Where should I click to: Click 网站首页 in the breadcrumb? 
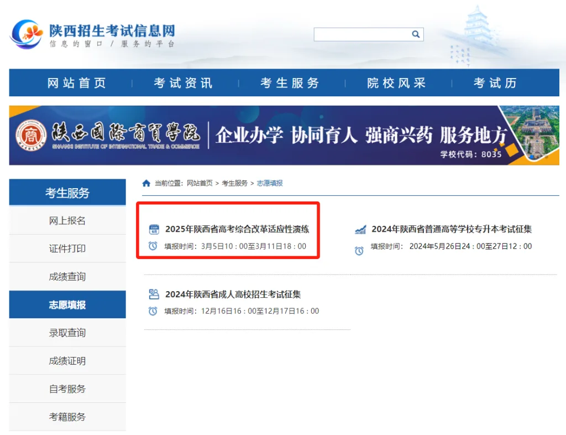tap(200, 183)
